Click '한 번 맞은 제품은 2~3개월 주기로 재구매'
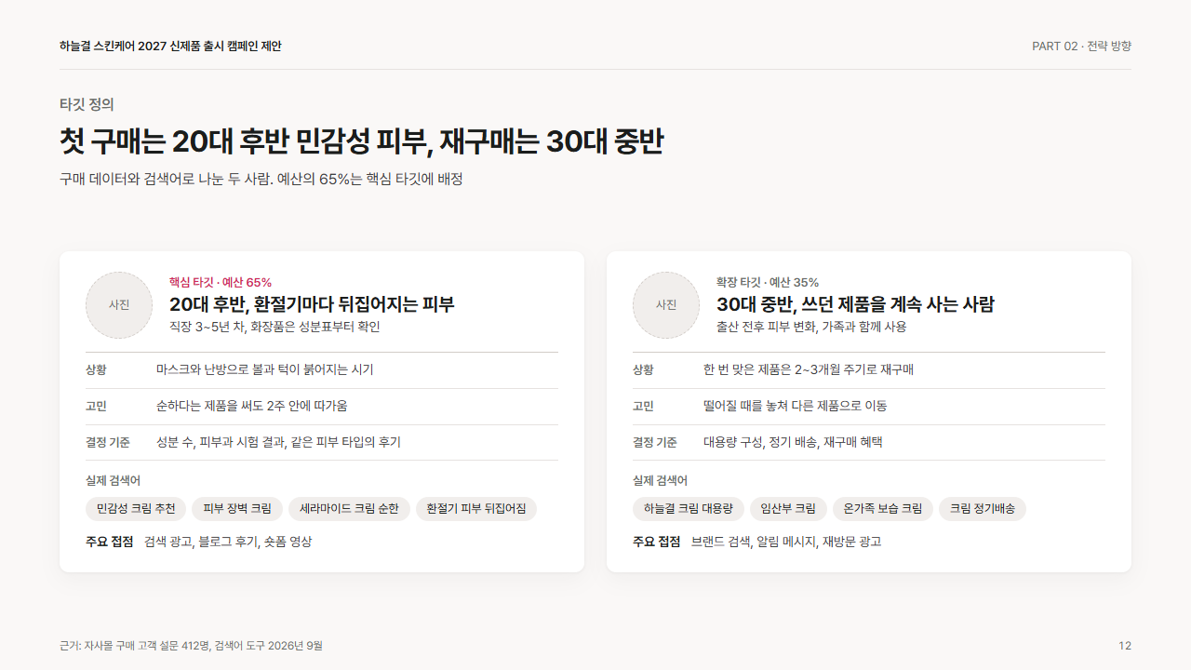Viewport: 1191px width, 670px height. point(809,369)
